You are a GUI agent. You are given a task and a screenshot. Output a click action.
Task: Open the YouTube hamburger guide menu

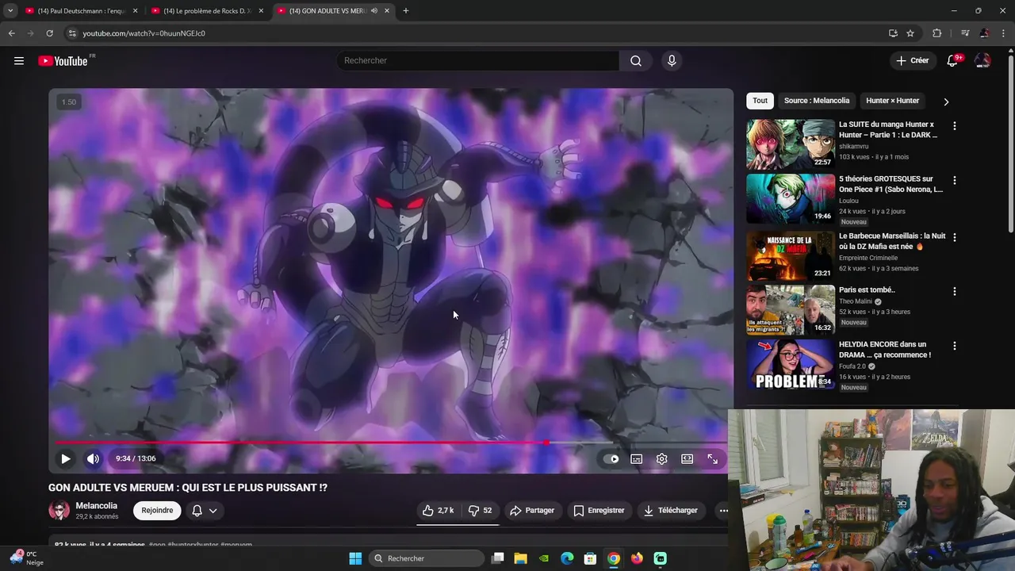coord(19,61)
